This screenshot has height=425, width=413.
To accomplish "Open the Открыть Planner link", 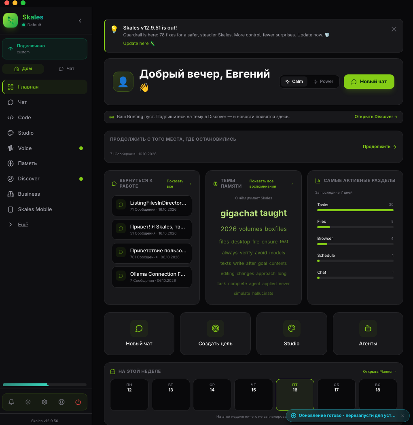I will pos(380,372).
